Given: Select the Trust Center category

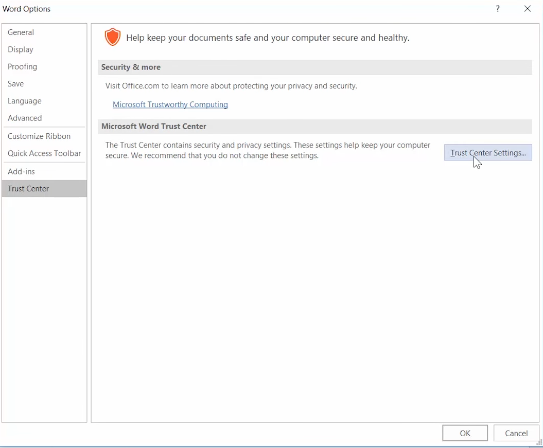Looking at the screenshot, I should pos(44,189).
